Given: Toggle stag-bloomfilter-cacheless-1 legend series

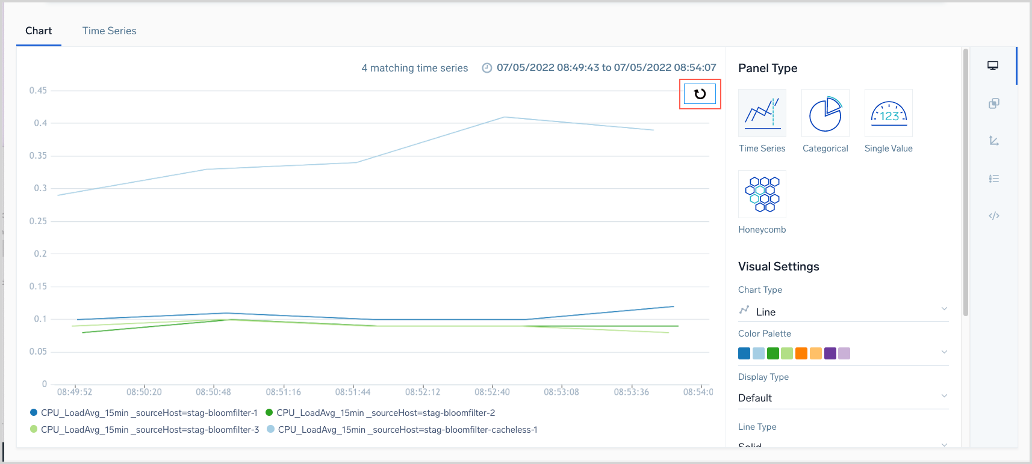Looking at the screenshot, I should pos(407,430).
